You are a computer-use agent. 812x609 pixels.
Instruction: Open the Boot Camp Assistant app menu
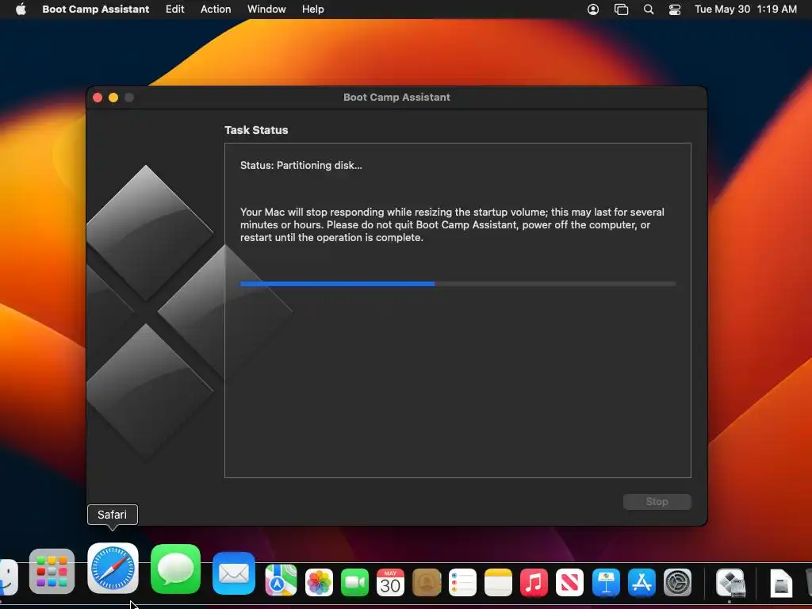96,9
